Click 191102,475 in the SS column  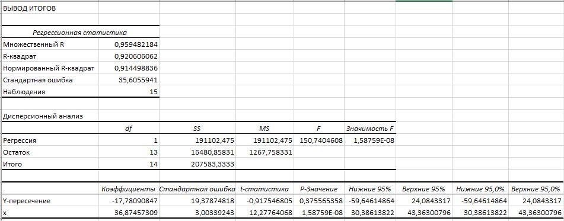pyautogui.click(x=215, y=140)
